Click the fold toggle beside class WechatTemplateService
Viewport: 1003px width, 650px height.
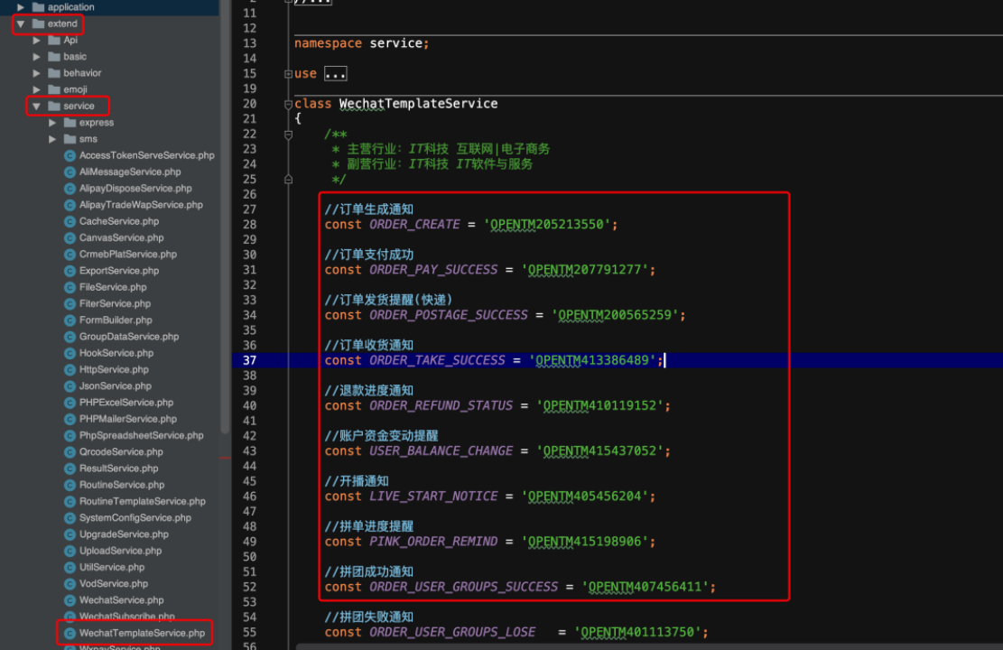(x=289, y=104)
